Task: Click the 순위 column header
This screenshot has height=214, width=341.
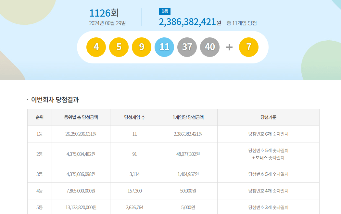Action: click(x=39, y=117)
